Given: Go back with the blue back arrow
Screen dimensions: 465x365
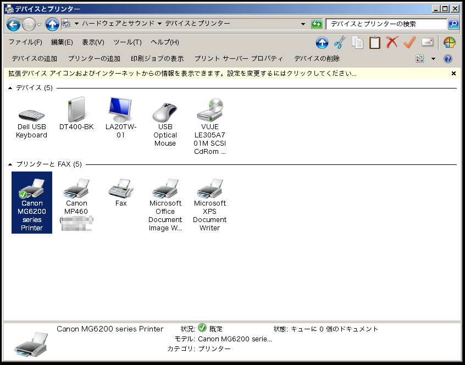Looking at the screenshot, I should click(13, 24).
